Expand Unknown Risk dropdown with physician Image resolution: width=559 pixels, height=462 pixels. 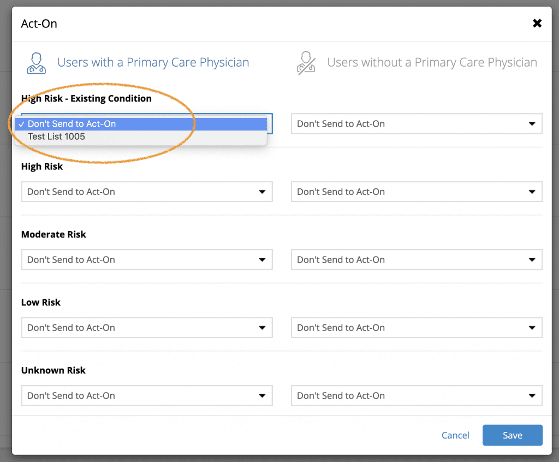point(147,395)
